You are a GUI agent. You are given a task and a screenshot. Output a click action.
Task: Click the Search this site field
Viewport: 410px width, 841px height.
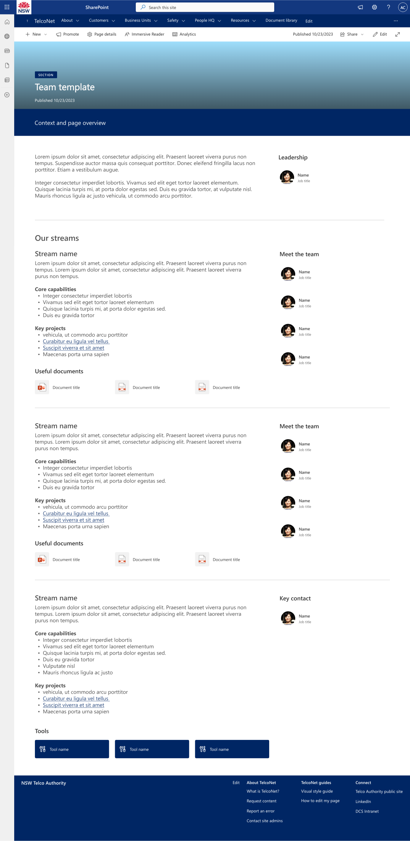click(205, 7)
